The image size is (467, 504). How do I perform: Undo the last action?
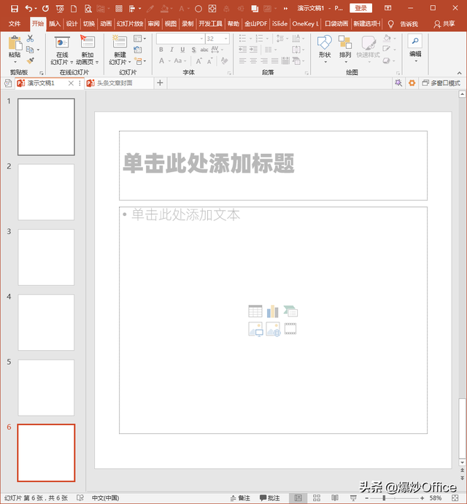click(28, 8)
